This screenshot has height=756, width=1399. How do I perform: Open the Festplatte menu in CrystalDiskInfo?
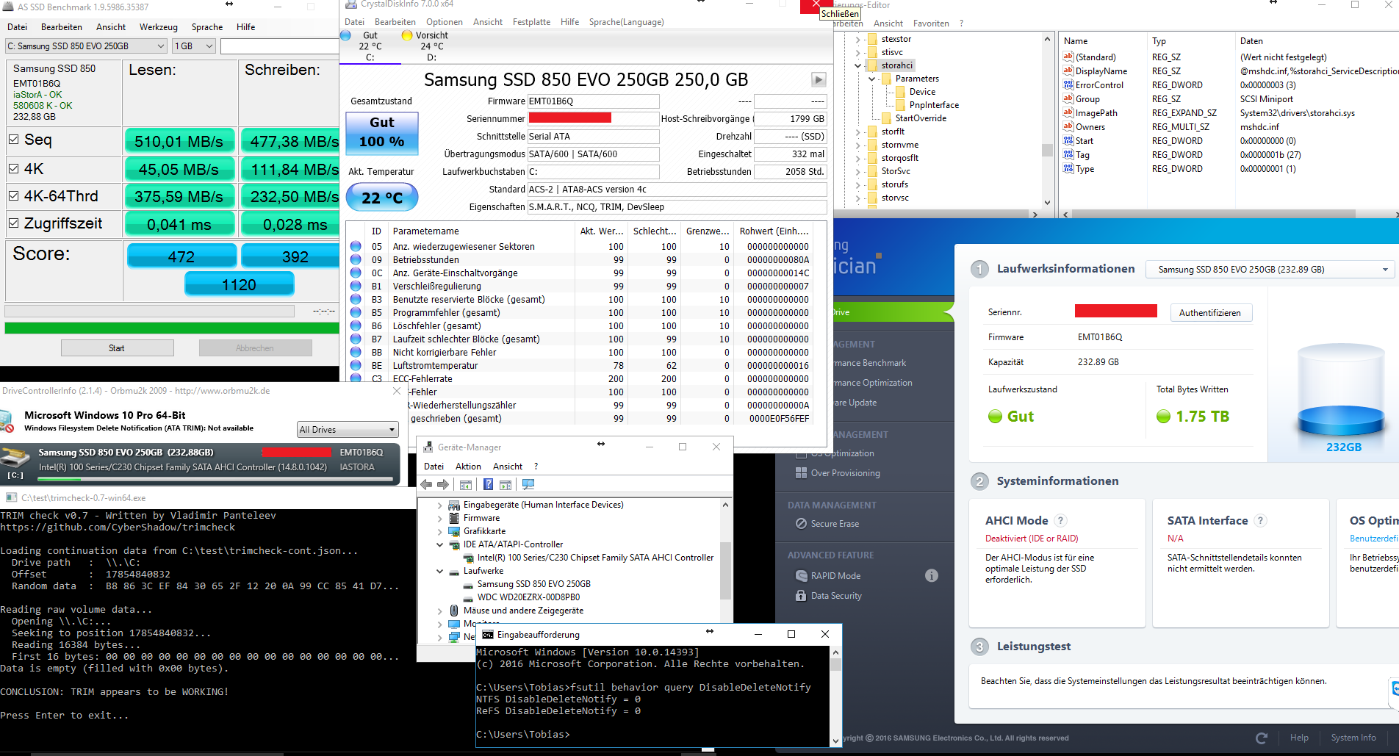point(531,22)
